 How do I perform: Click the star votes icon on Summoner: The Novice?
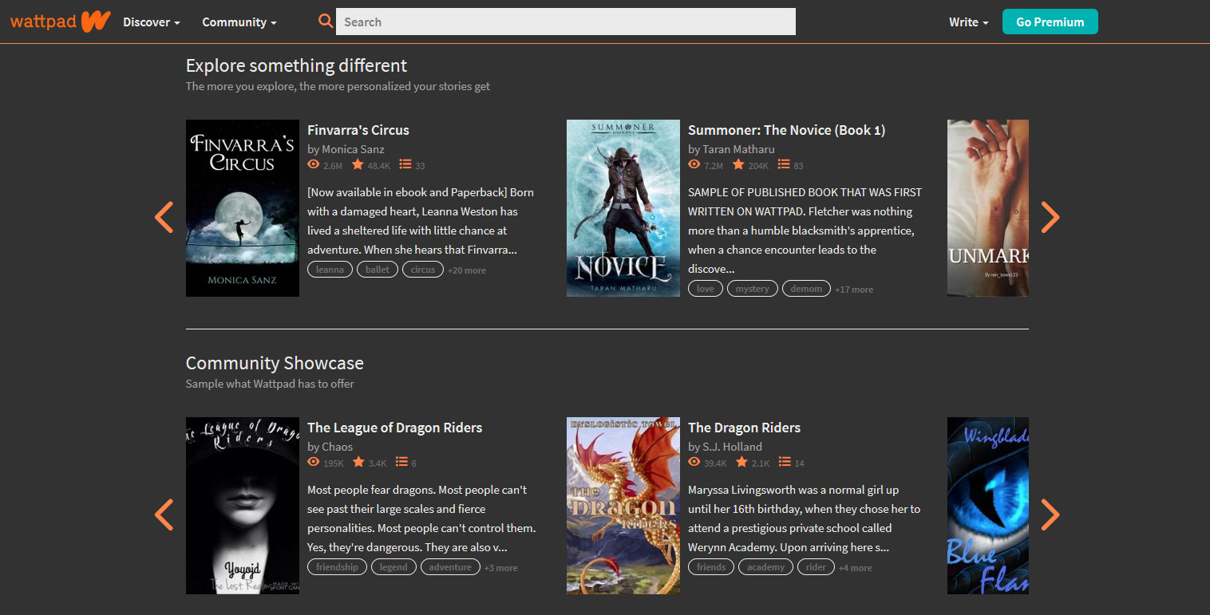pyautogui.click(x=738, y=164)
